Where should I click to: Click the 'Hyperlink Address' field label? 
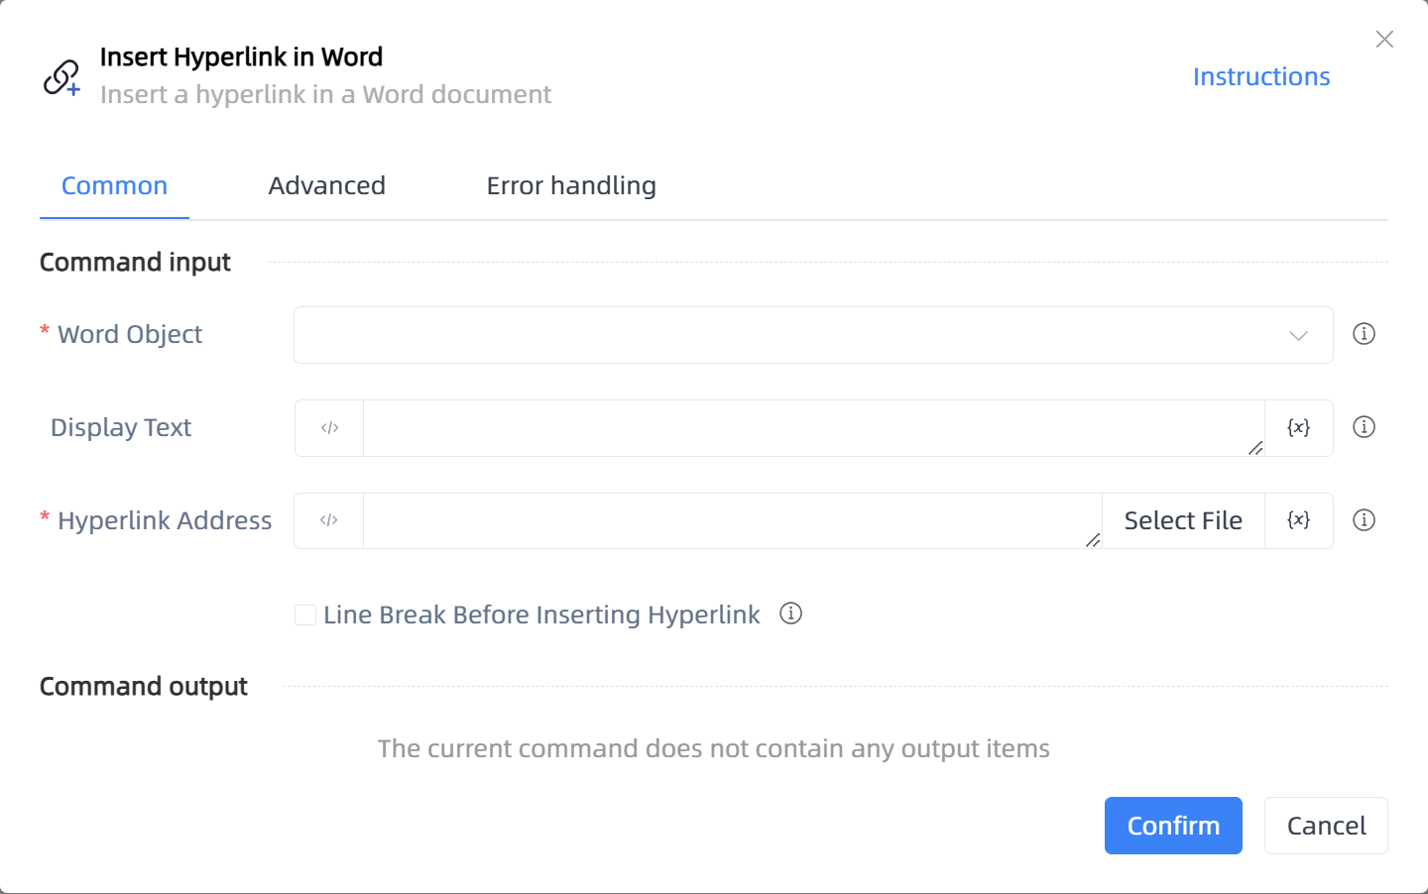click(x=165, y=520)
